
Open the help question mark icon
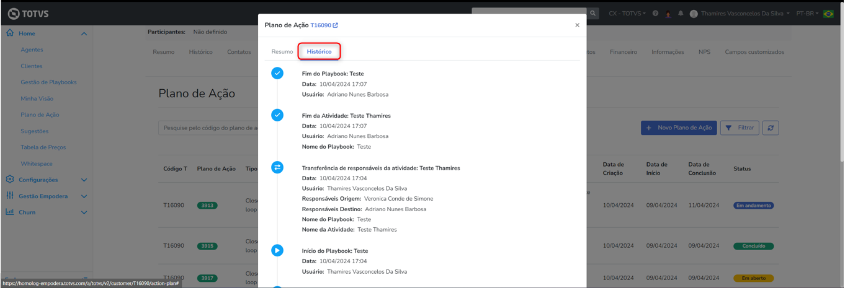point(655,13)
